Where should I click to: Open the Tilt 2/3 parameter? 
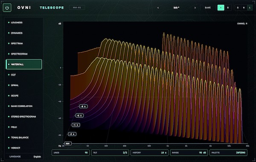[110, 153]
